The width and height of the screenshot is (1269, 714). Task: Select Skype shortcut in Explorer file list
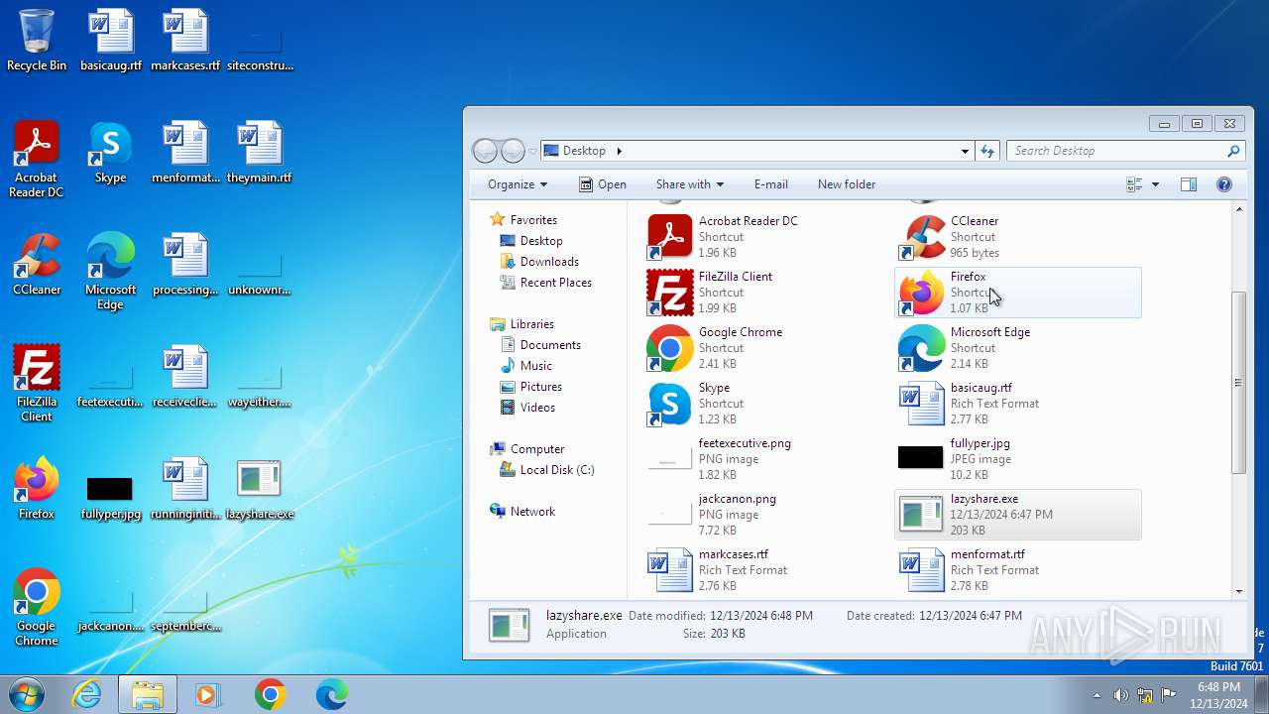768,404
